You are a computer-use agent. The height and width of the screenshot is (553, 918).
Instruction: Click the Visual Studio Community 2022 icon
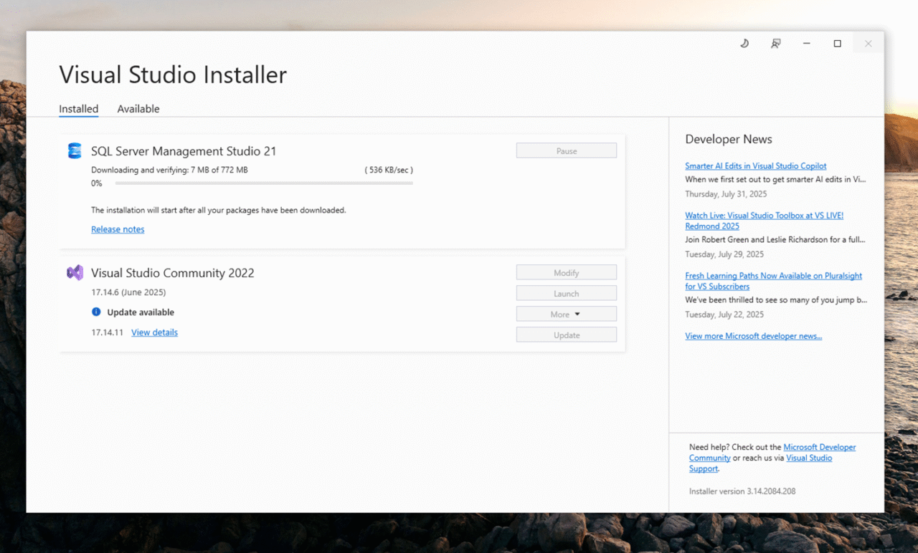(75, 273)
